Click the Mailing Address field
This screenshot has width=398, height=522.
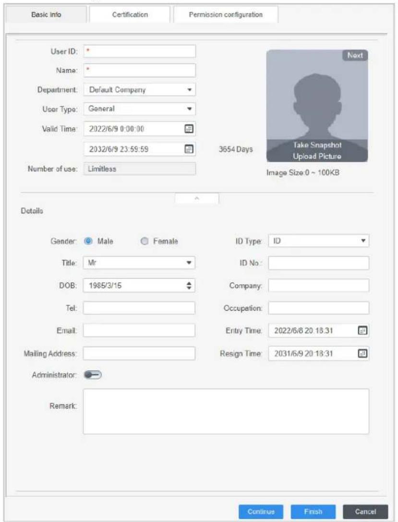[x=139, y=353]
